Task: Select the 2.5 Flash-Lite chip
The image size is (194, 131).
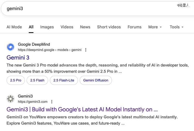Action: (64, 80)
